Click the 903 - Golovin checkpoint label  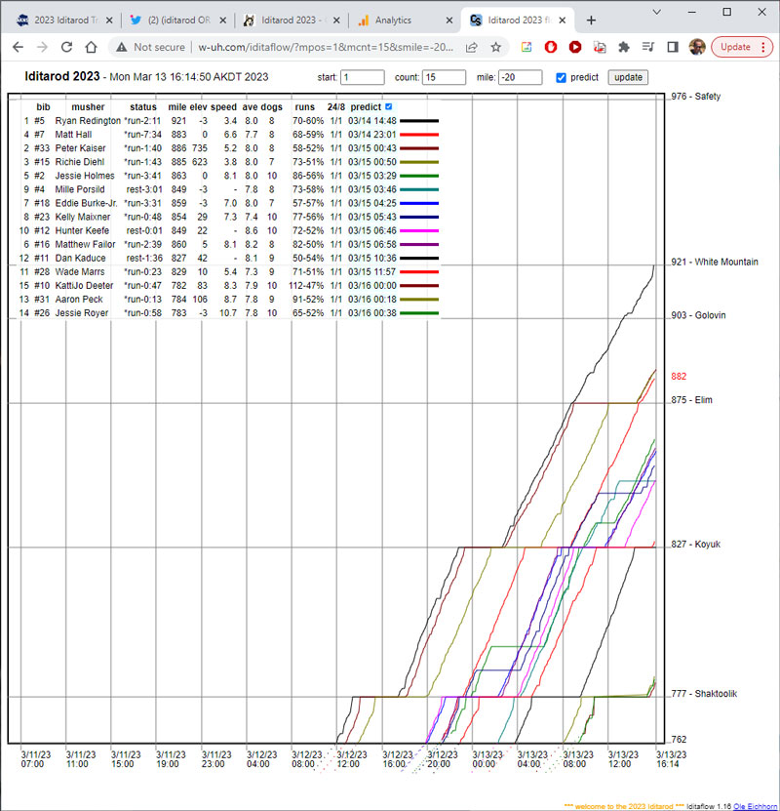pos(698,315)
